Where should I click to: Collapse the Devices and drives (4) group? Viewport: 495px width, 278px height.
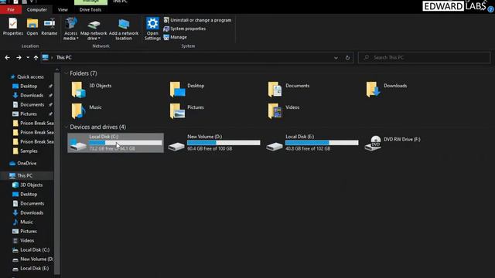(x=67, y=127)
